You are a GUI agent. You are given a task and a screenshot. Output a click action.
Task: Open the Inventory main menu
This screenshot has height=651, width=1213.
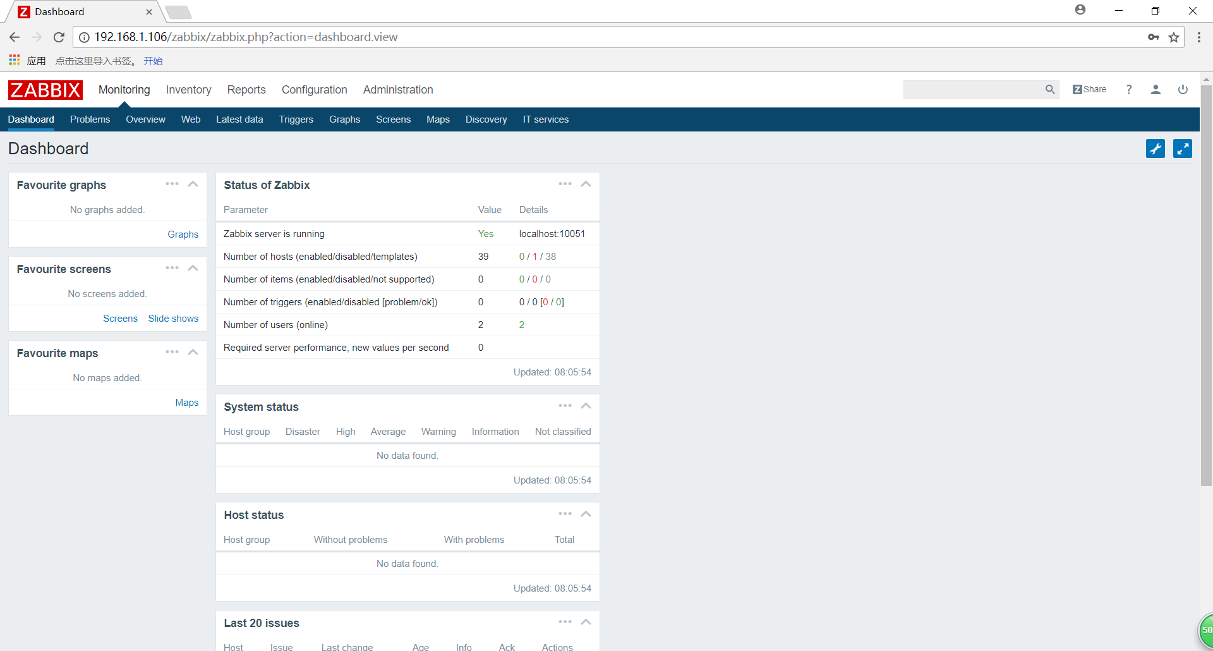(188, 90)
